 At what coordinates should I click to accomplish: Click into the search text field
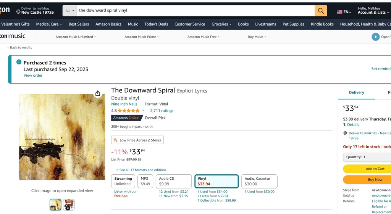pyautogui.click(x=195, y=11)
